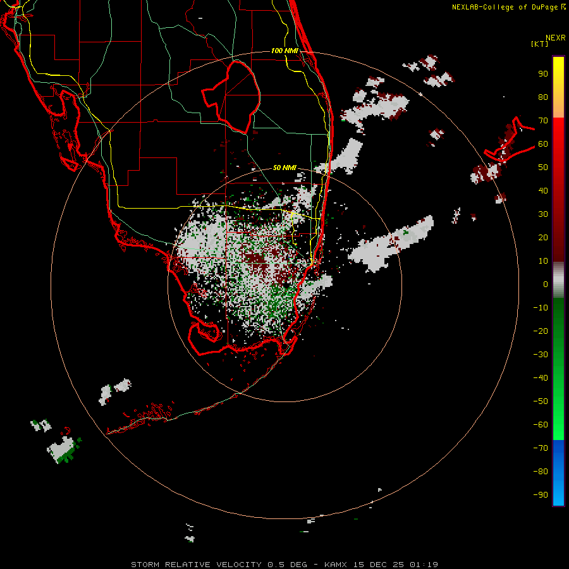Click the -90 value on the velocity scale
This screenshot has width=569, height=569.
[541, 495]
